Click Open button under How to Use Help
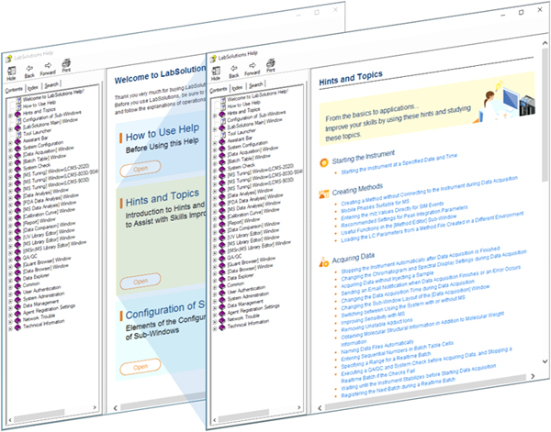This screenshot has height=432, width=551. (141, 169)
